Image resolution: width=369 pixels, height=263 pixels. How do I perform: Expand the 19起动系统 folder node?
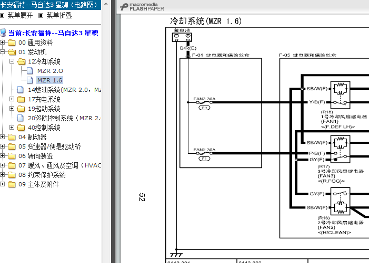[x=12, y=108]
